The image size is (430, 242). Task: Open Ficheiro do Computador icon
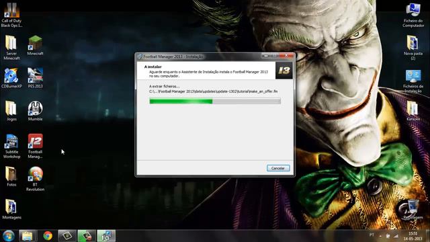pos(413,15)
